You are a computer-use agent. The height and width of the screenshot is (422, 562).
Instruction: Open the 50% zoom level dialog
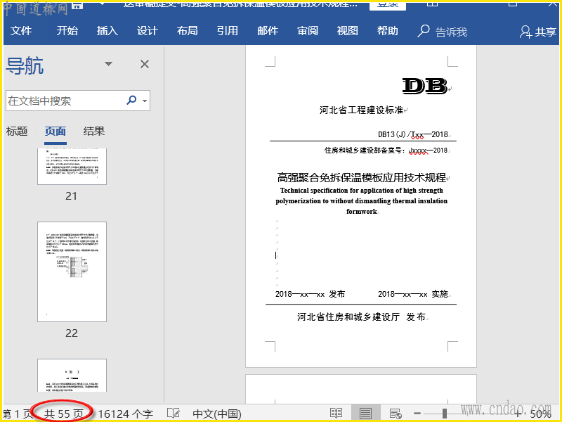[540, 414]
